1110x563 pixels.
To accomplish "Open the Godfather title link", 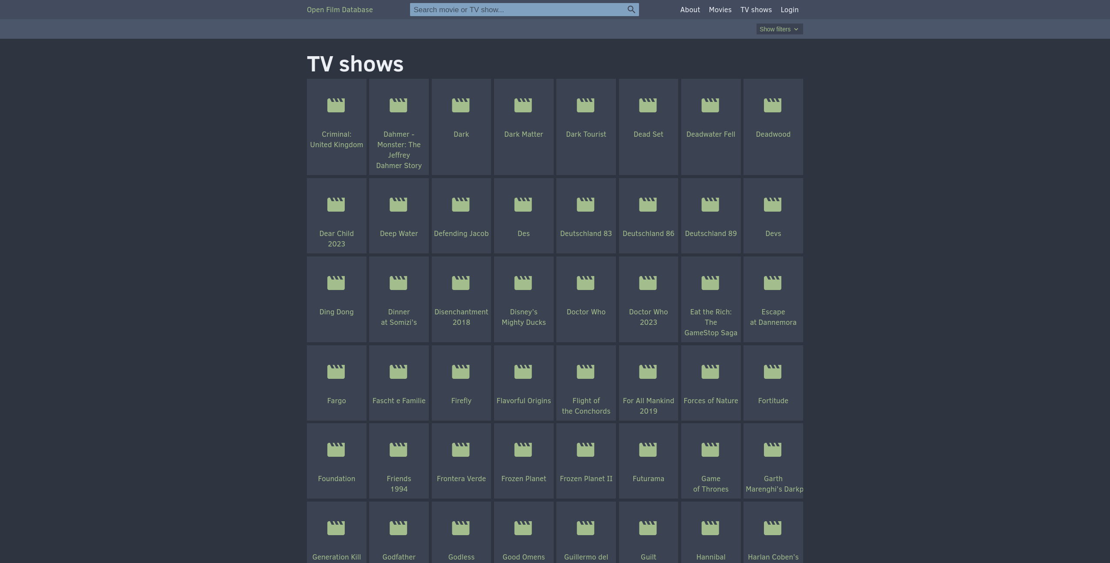I will pyautogui.click(x=399, y=557).
